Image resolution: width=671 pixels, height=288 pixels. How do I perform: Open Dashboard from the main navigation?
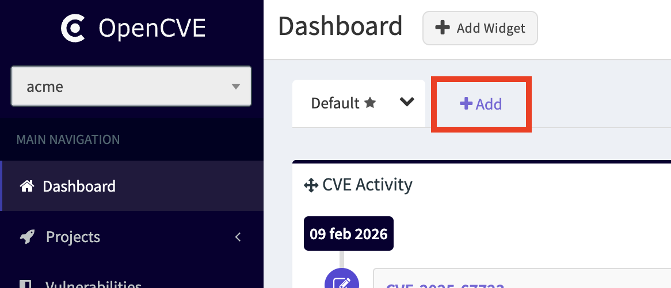[79, 186]
